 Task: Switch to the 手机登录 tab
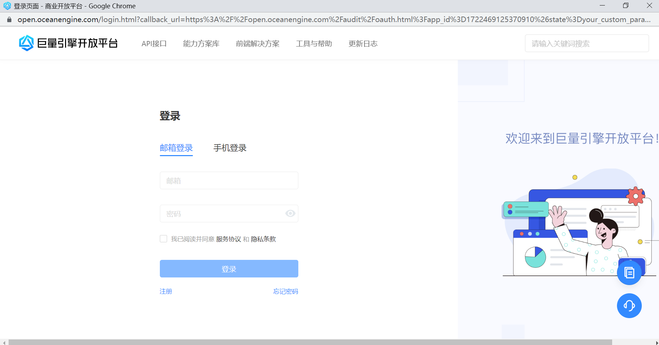click(x=230, y=148)
